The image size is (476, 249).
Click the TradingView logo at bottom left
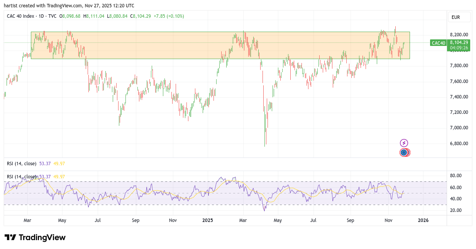tap(35, 237)
